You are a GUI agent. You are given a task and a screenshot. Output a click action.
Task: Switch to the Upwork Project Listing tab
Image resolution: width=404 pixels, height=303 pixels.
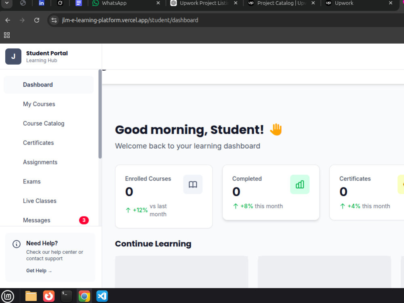point(204,3)
